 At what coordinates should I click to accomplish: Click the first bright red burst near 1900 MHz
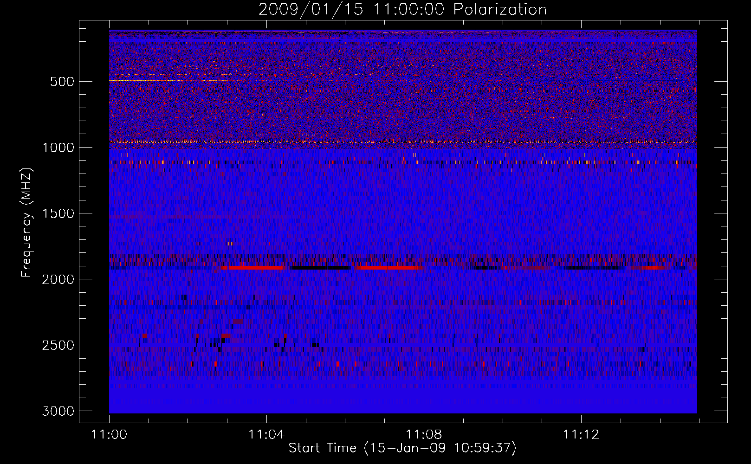point(256,268)
